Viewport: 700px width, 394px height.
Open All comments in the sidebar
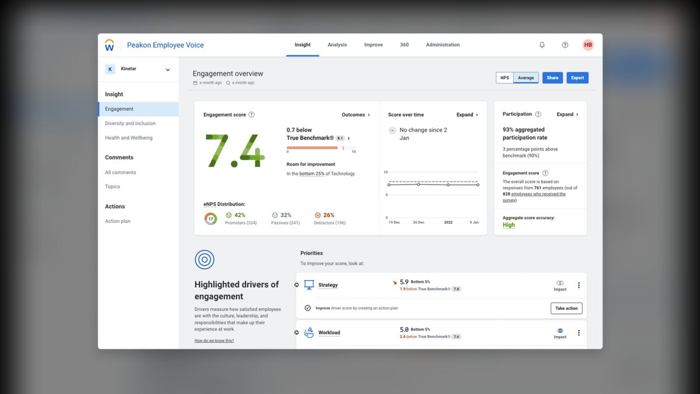coord(121,173)
